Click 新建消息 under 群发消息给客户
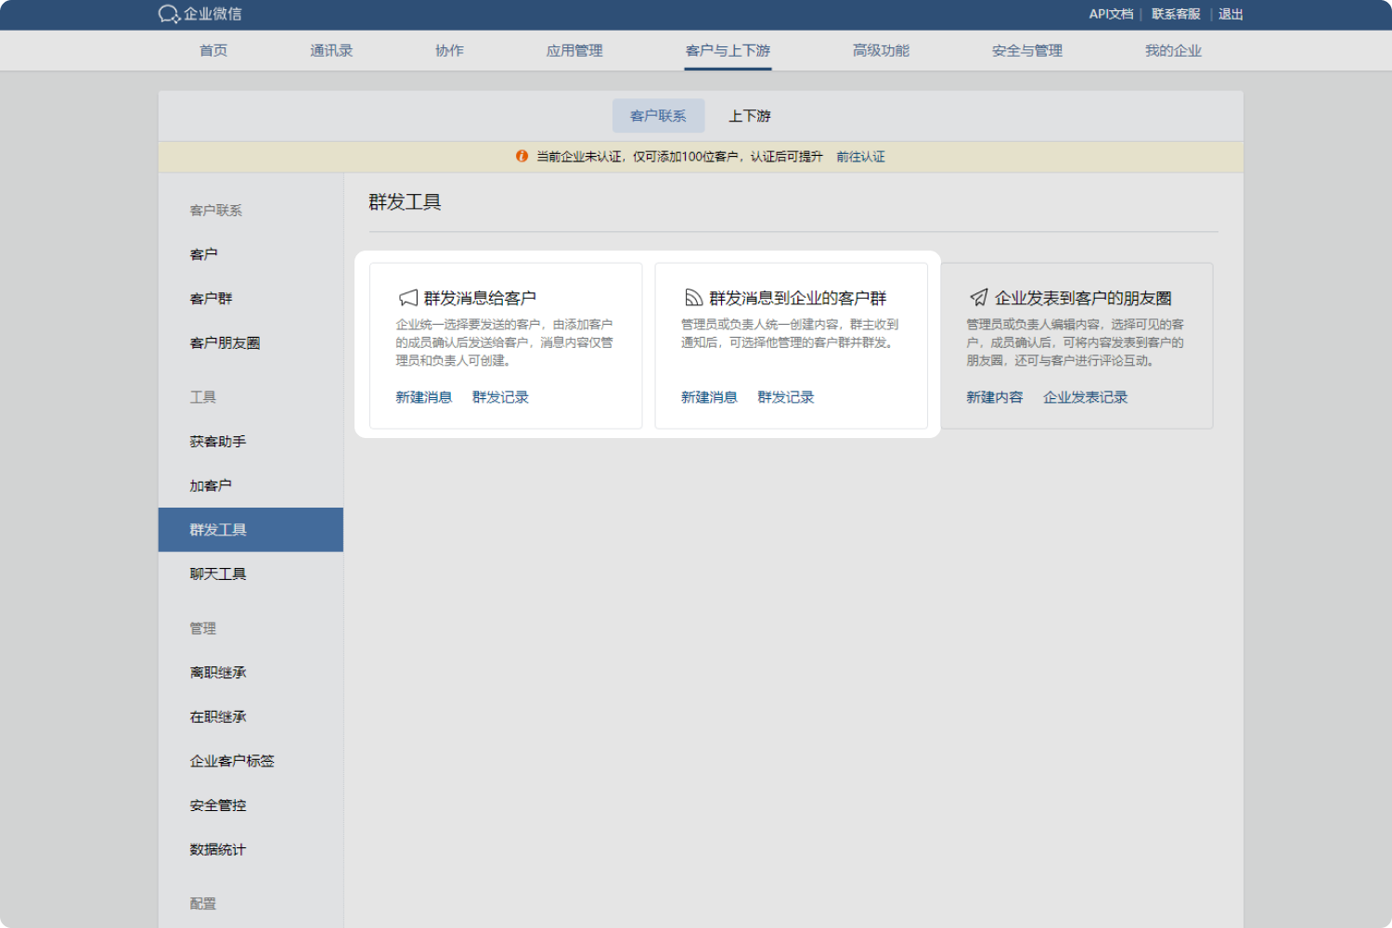Image resolution: width=1392 pixels, height=928 pixels. 423,397
